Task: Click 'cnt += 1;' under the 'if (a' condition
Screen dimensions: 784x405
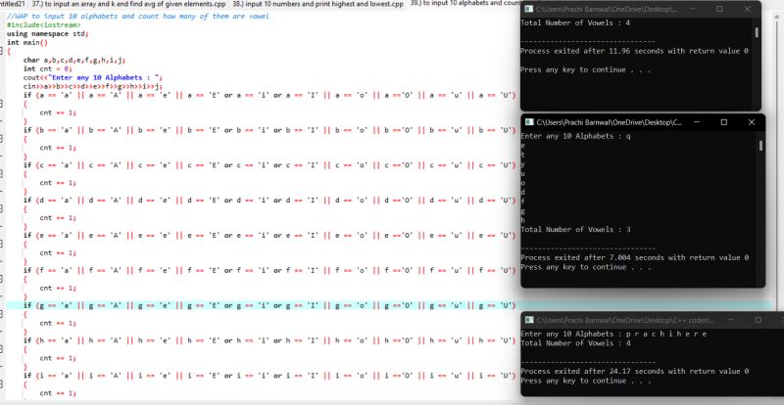Action: pos(58,112)
